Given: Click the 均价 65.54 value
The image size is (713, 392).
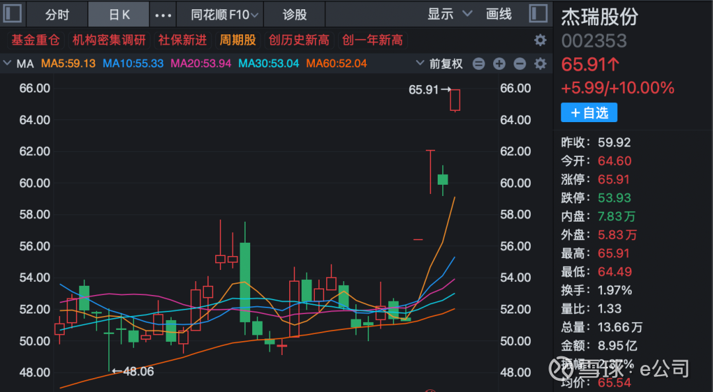Looking at the screenshot, I should click(615, 383).
